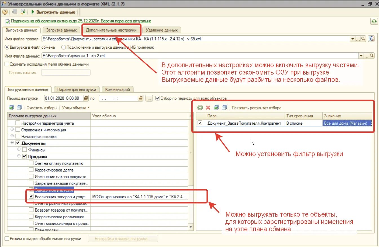Click Очистить отборы button
The height and width of the screenshot is (247, 379).
point(42,107)
